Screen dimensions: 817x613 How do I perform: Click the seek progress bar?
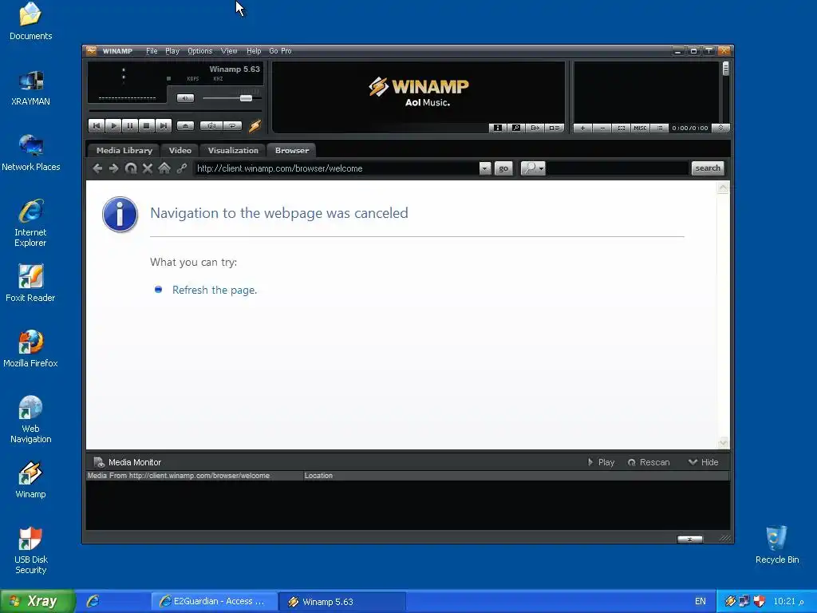coord(175,110)
